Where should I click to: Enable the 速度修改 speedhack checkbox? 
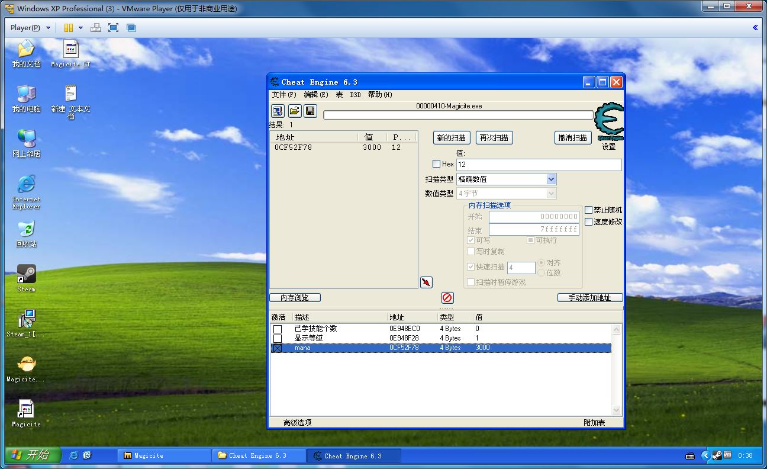click(589, 222)
